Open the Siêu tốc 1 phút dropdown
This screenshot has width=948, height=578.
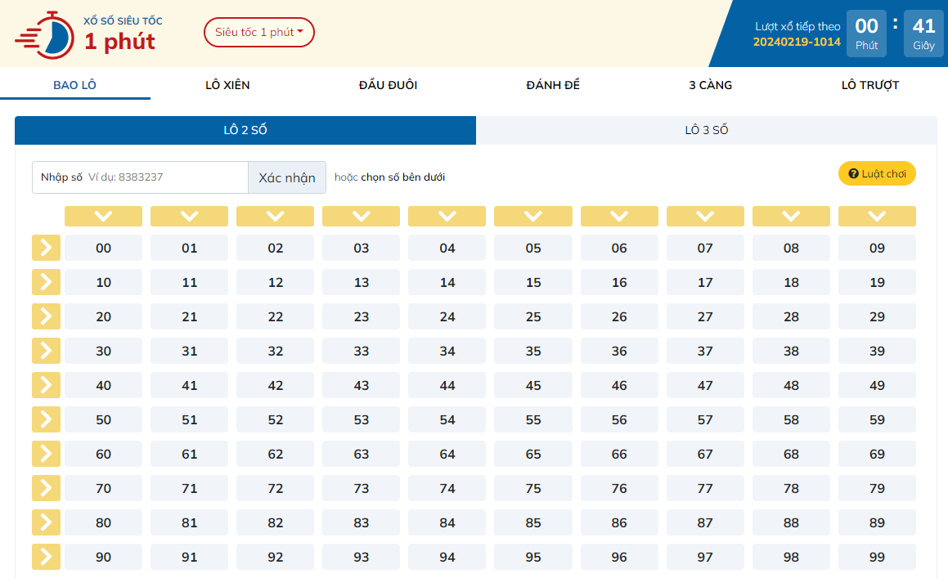[258, 32]
